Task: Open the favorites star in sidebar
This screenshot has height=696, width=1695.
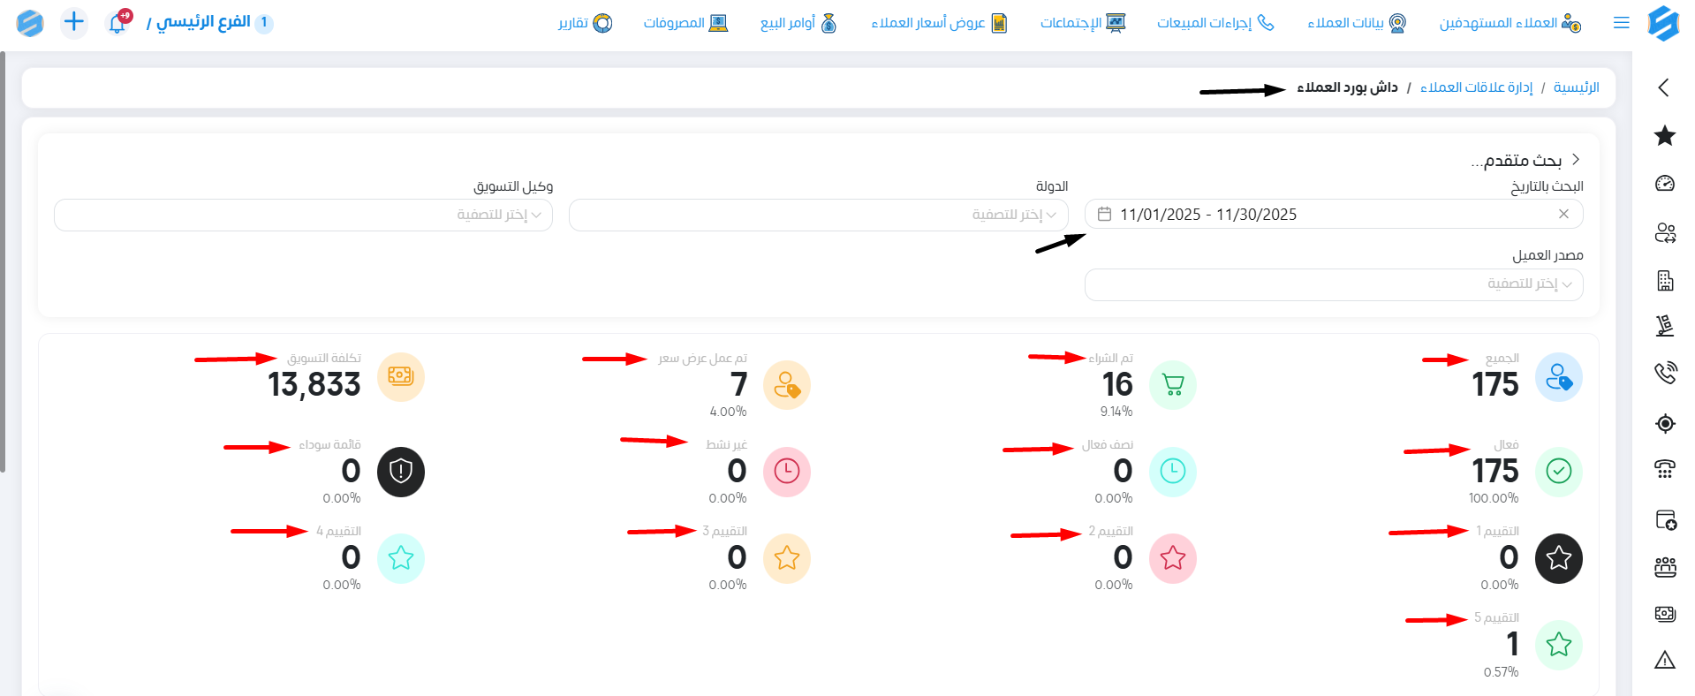Action: pyautogui.click(x=1664, y=135)
